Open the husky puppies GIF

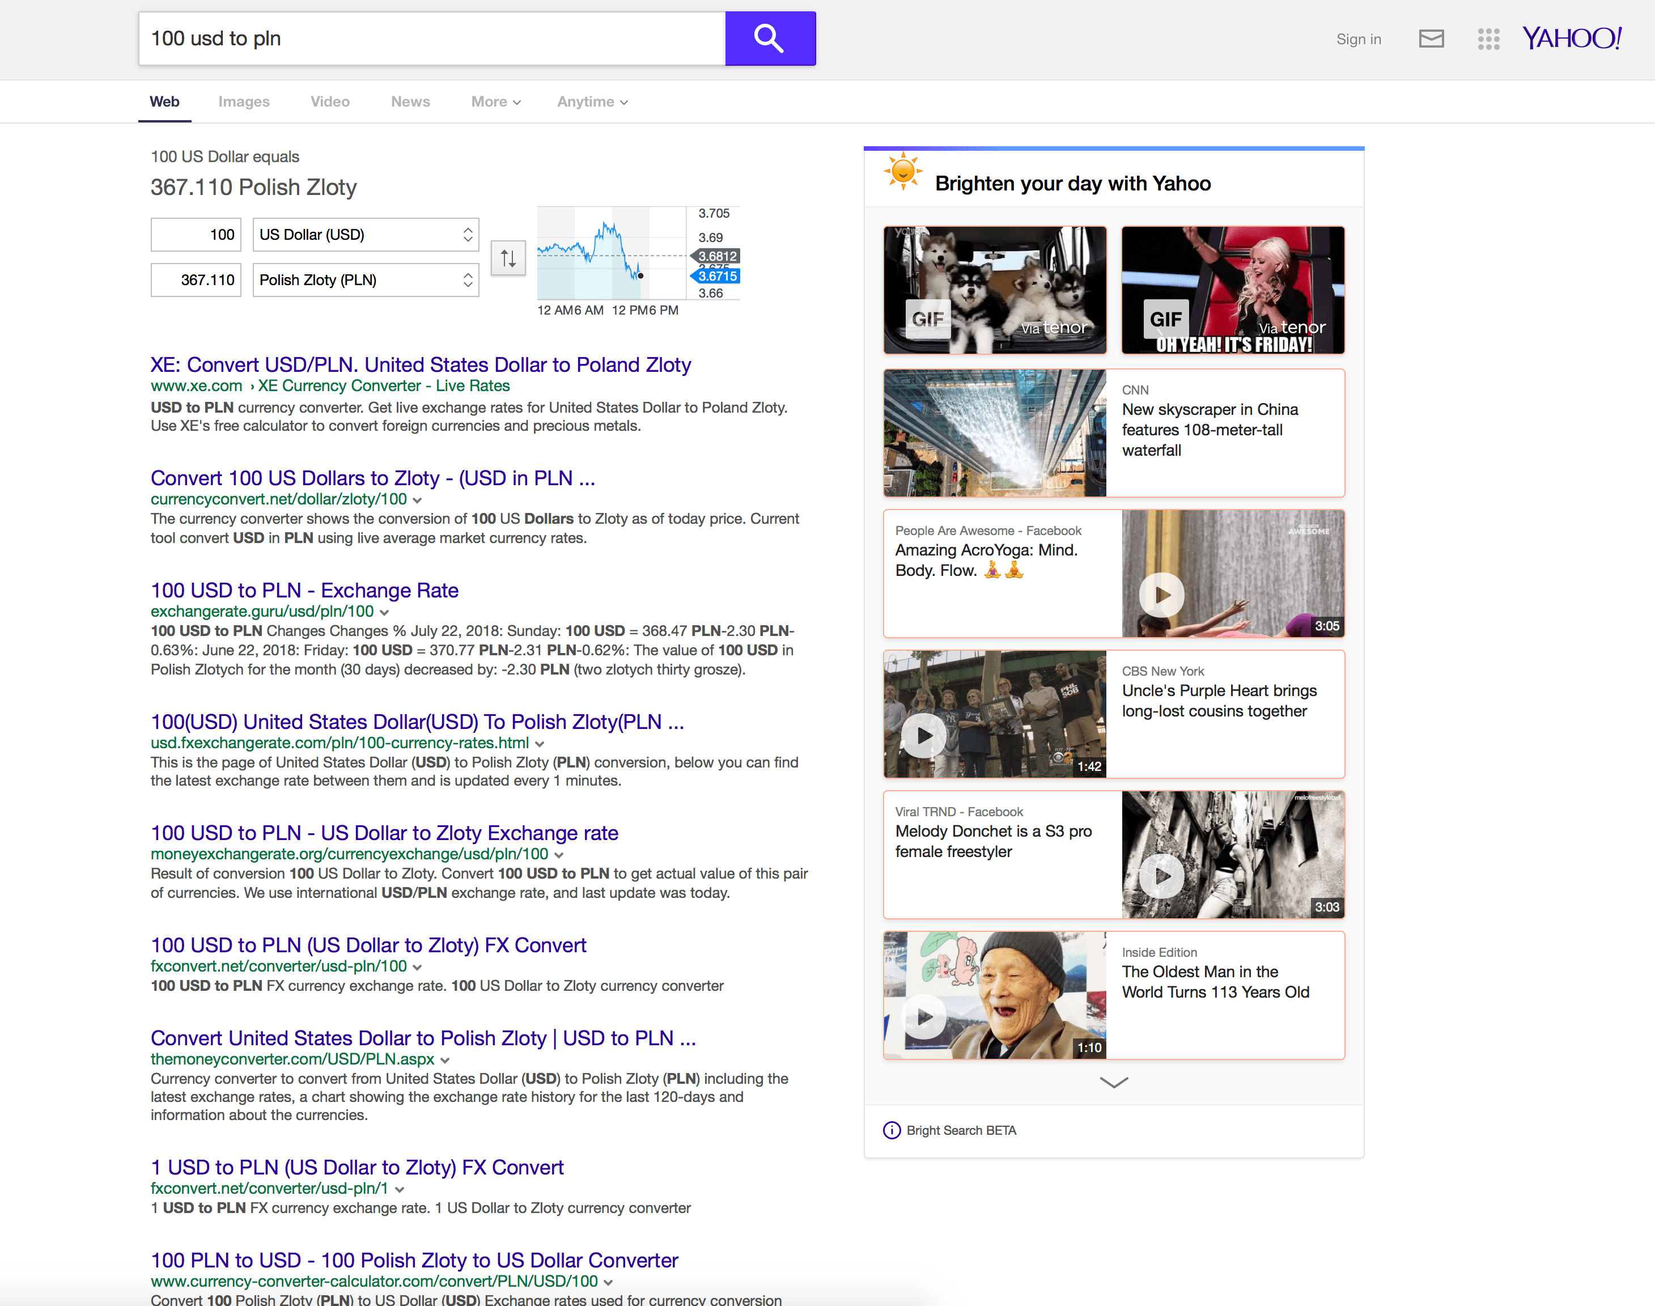995,290
